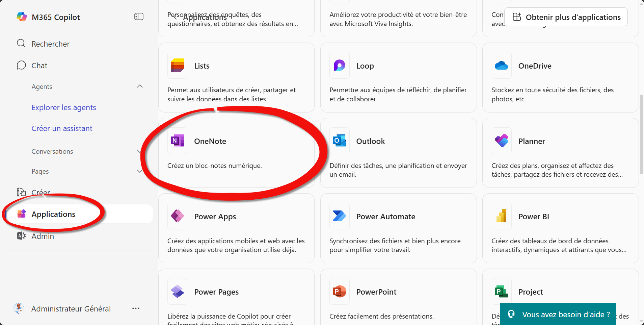
Task: Select the OneDrive cloud icon
Action: pyautogui.click(x=501, y=65)
